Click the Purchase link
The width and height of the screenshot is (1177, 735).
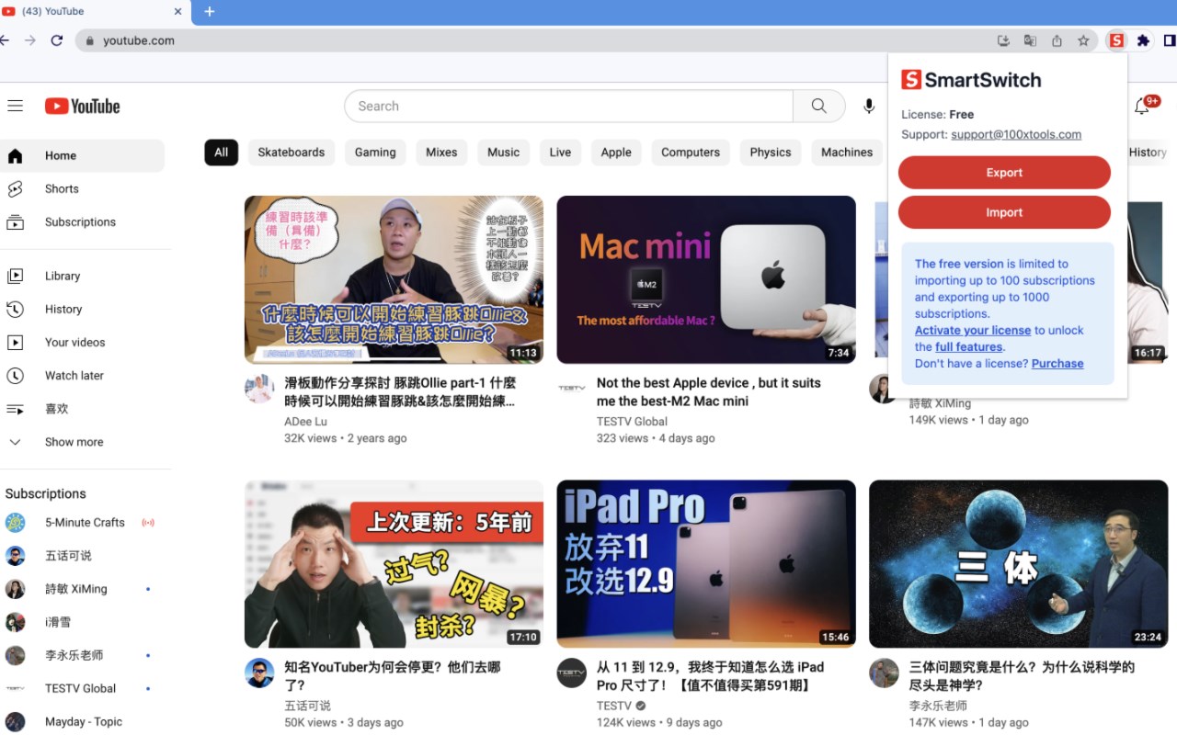(1057, 363)
